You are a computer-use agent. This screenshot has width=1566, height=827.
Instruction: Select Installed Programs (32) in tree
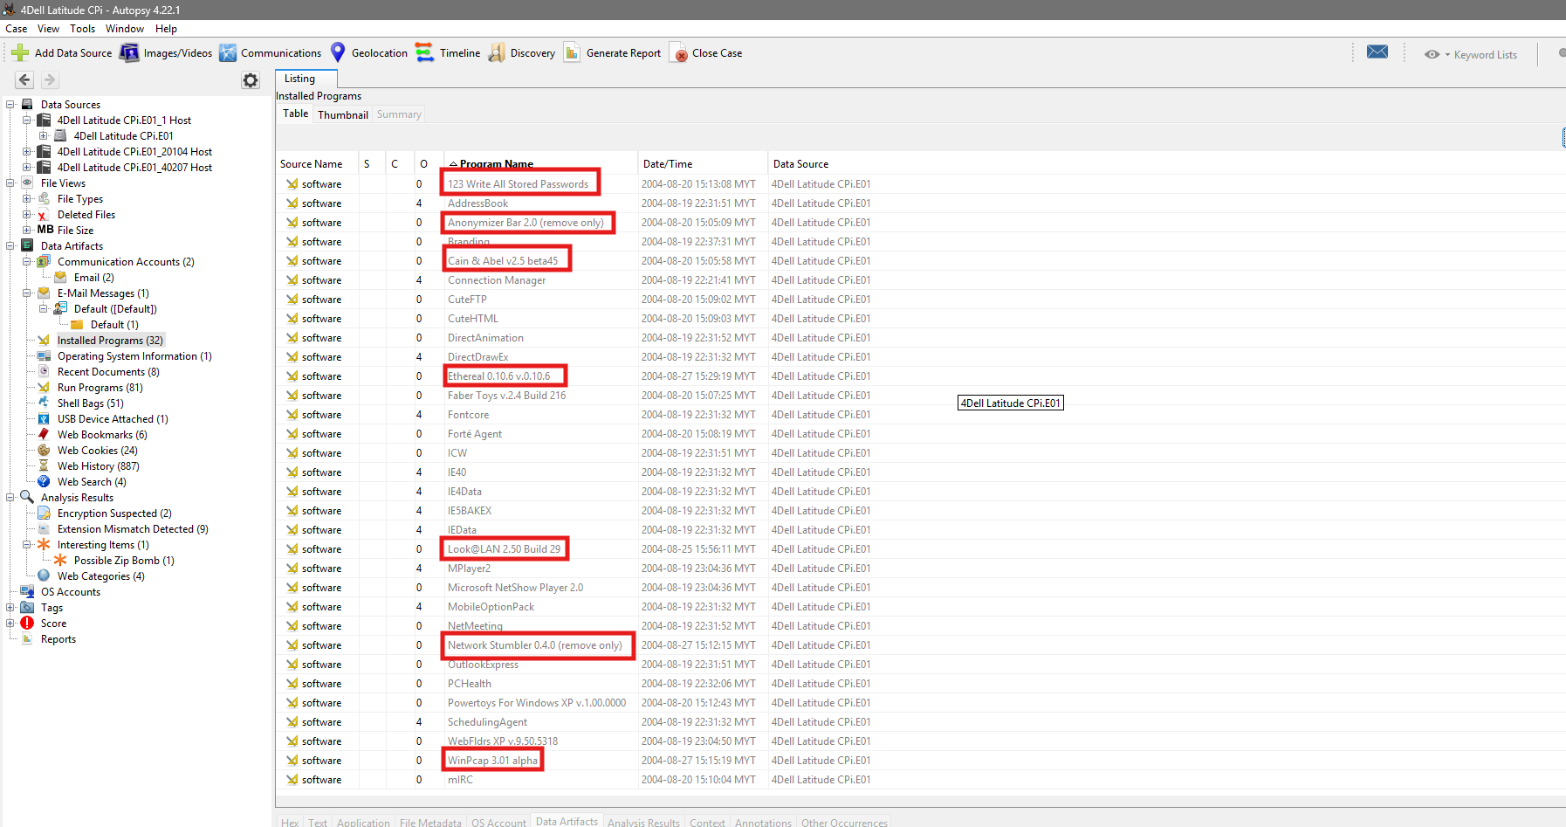110,341
